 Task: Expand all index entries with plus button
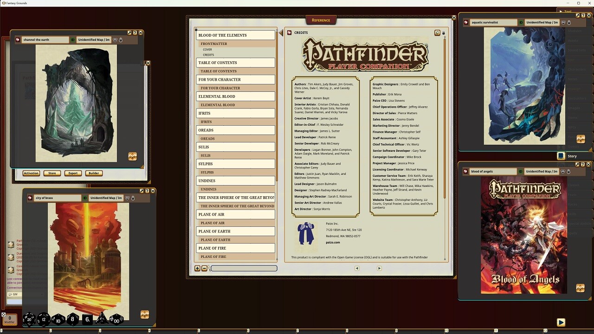tap(197, 268)
